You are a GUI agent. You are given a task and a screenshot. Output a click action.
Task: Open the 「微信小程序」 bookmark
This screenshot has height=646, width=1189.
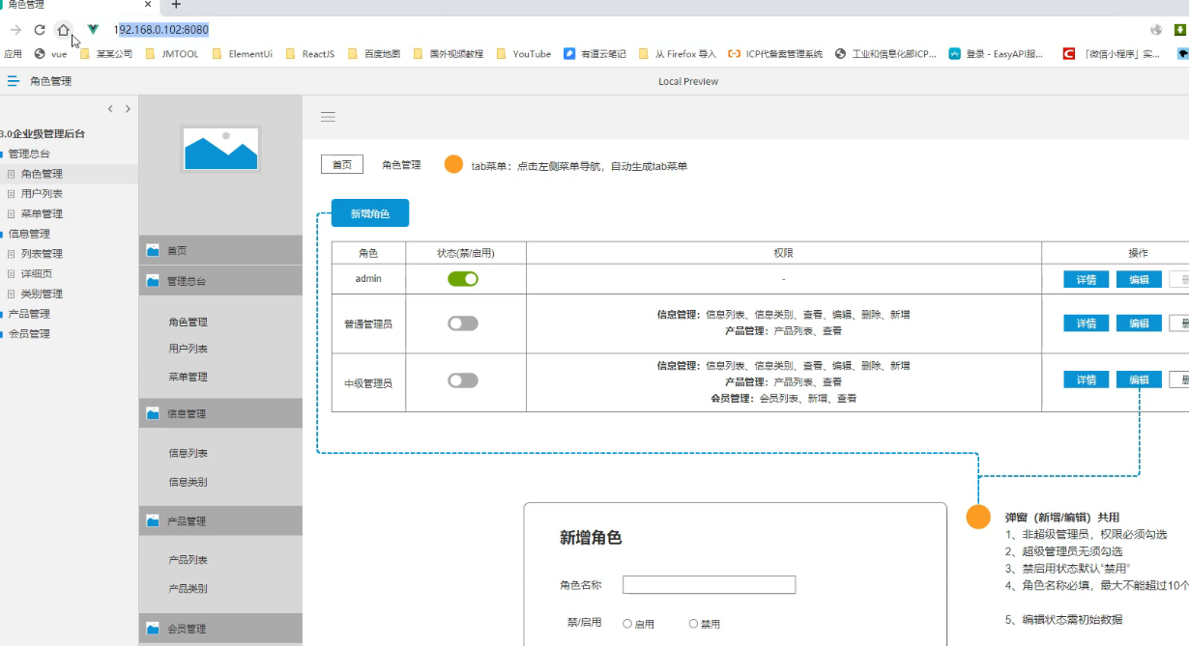[1112, 54]
